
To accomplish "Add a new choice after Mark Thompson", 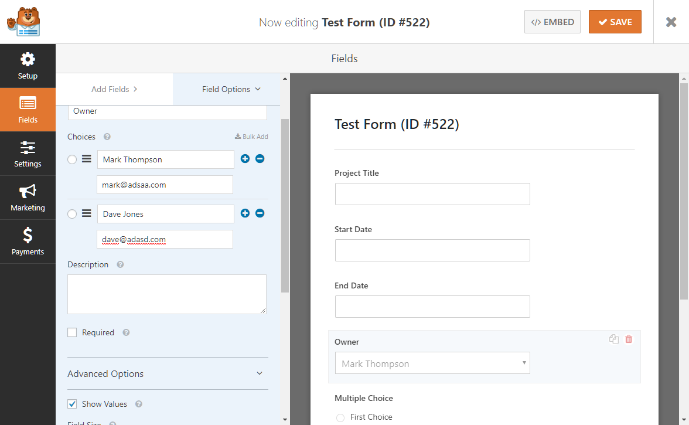I will pyautogui.click(x=245, y=158).
